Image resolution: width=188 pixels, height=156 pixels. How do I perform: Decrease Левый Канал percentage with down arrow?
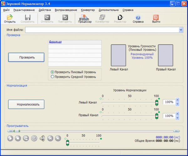point(177,104)
